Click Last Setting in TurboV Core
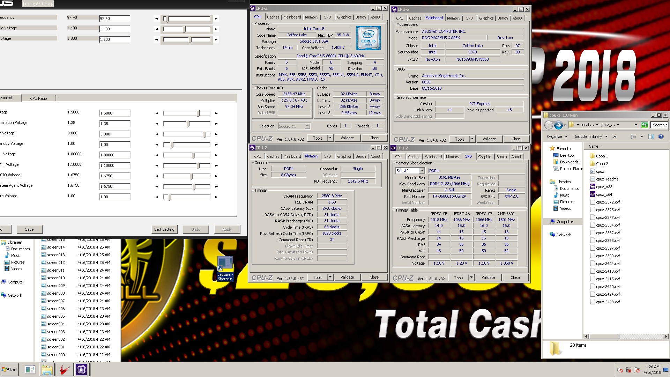 164,229
